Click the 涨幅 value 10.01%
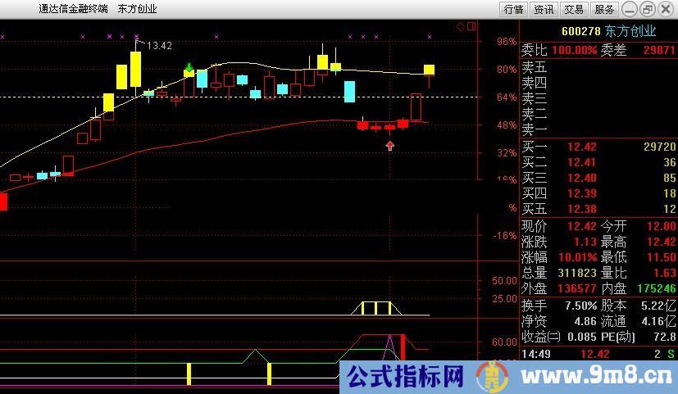Viewport: 678px width, 394px height. pos(578,257)
